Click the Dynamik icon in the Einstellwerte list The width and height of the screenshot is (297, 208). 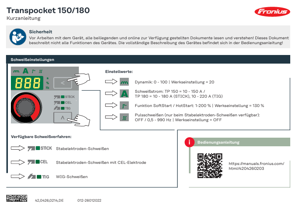[x=124, y=82]
